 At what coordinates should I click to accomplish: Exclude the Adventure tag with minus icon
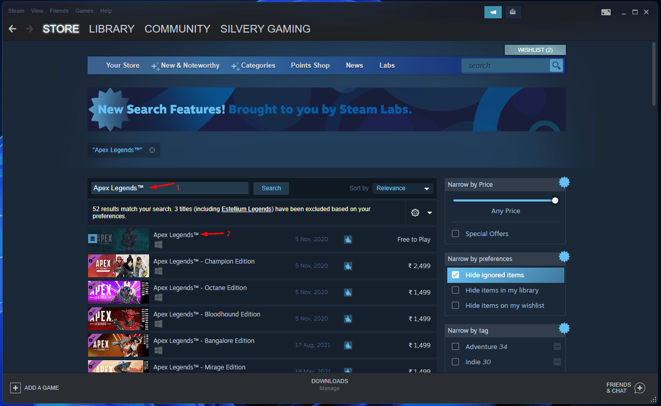(x=557, y=346)
